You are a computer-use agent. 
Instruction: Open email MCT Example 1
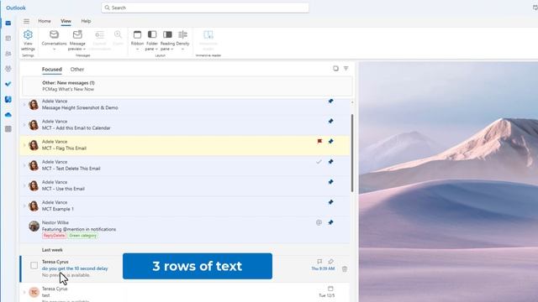tap(185, 206)
